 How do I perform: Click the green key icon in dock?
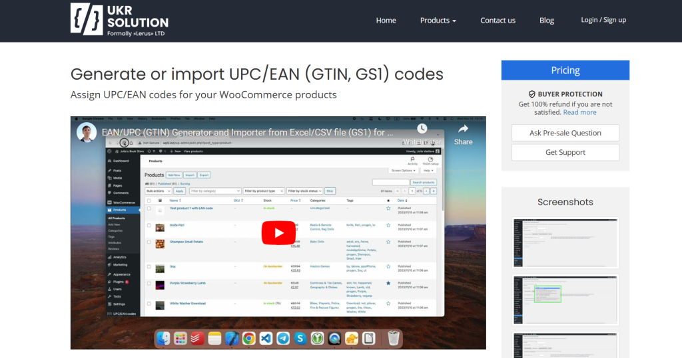point(317,339)
